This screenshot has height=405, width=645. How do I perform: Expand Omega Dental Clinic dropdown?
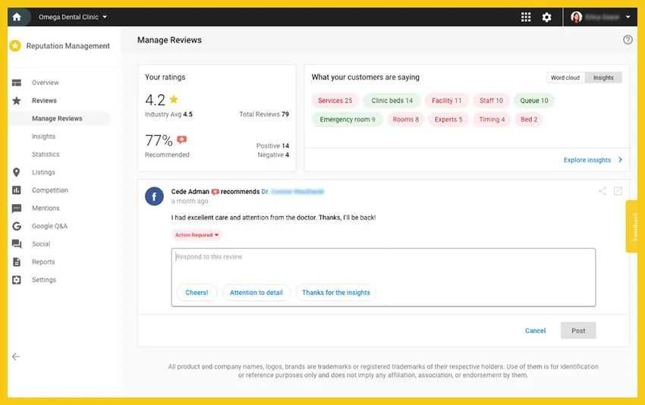74,17
